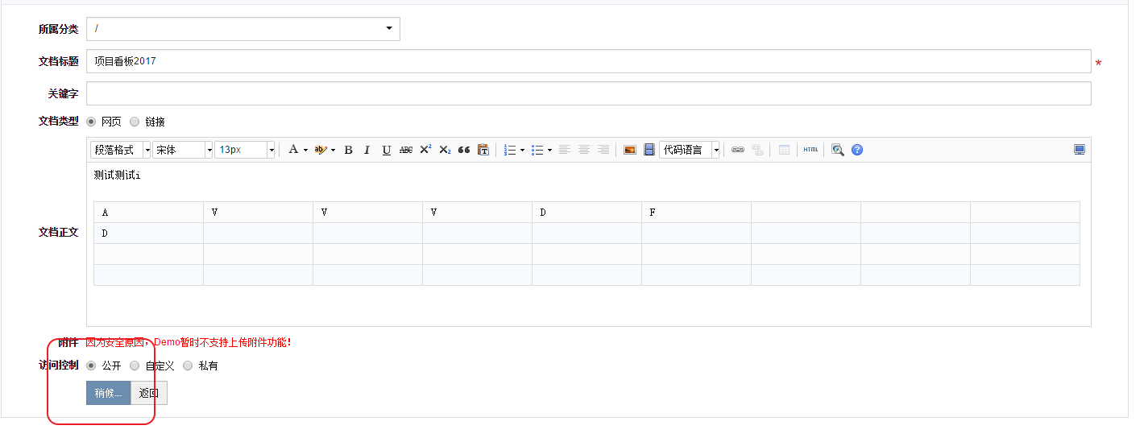The height and width of the screenshot is (442, 1144).
Task: Insert a video or media
Action: coord(649,150)
